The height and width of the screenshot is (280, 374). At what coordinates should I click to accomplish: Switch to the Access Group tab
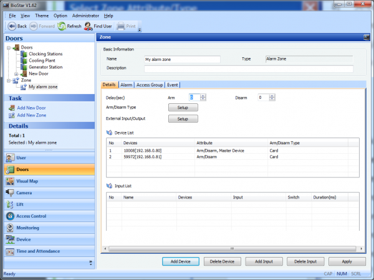point(150,85)
